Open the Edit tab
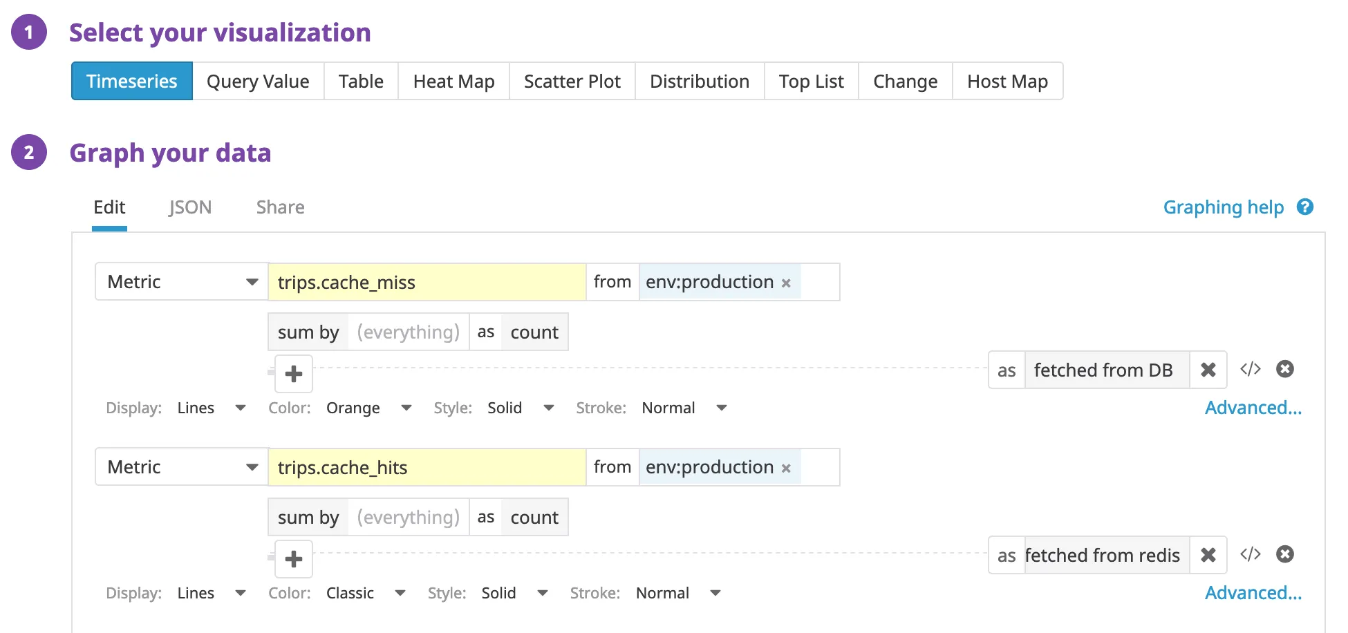 click(x=109, y=207)
